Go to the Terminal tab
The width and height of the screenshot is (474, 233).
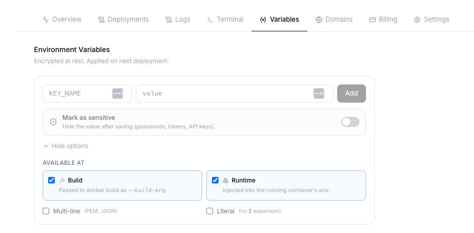[225, 20]
